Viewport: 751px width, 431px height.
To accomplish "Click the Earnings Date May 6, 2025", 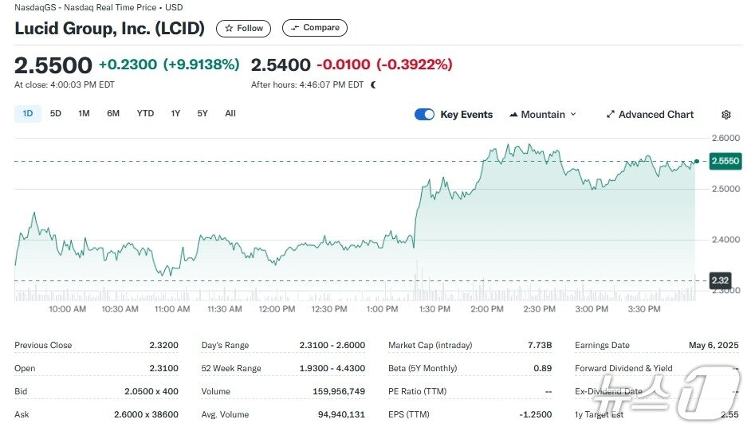I will pyautogui.click(x=714, y=345).
